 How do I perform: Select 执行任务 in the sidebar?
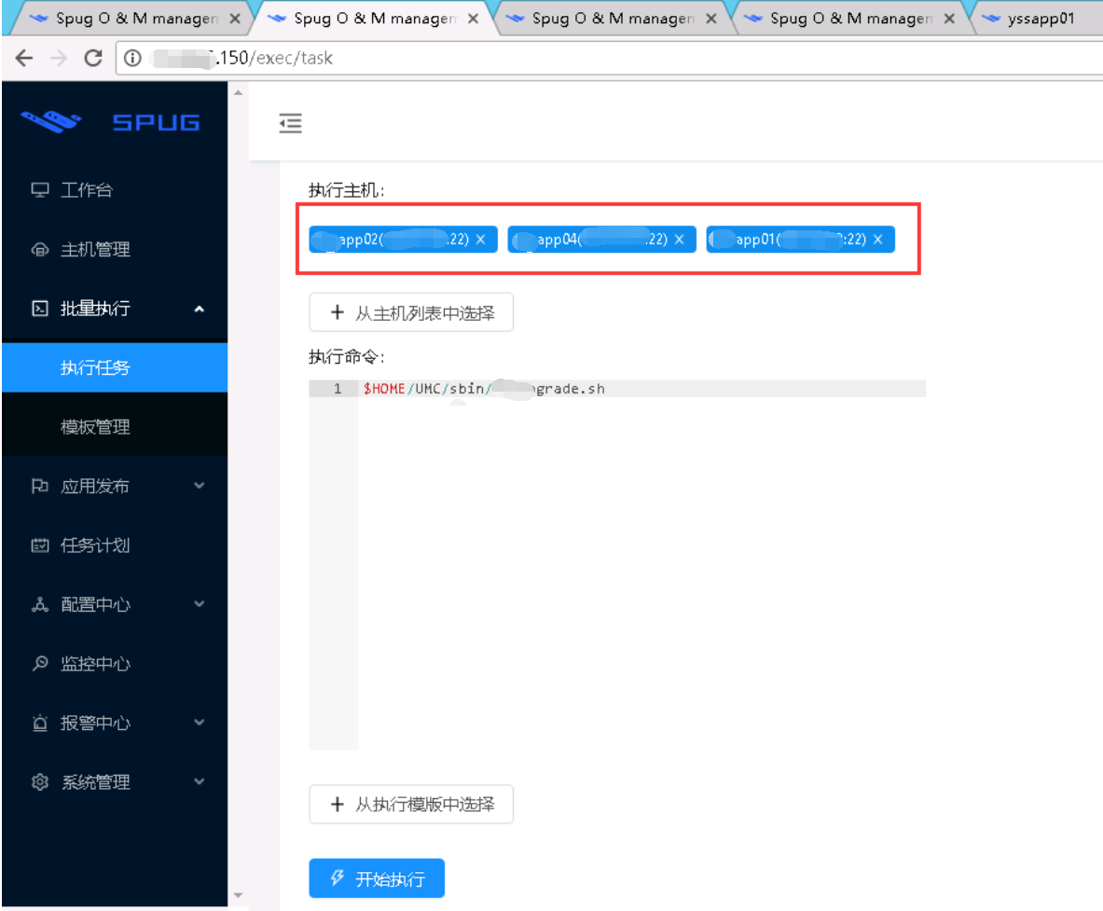[x=115, y=367]
